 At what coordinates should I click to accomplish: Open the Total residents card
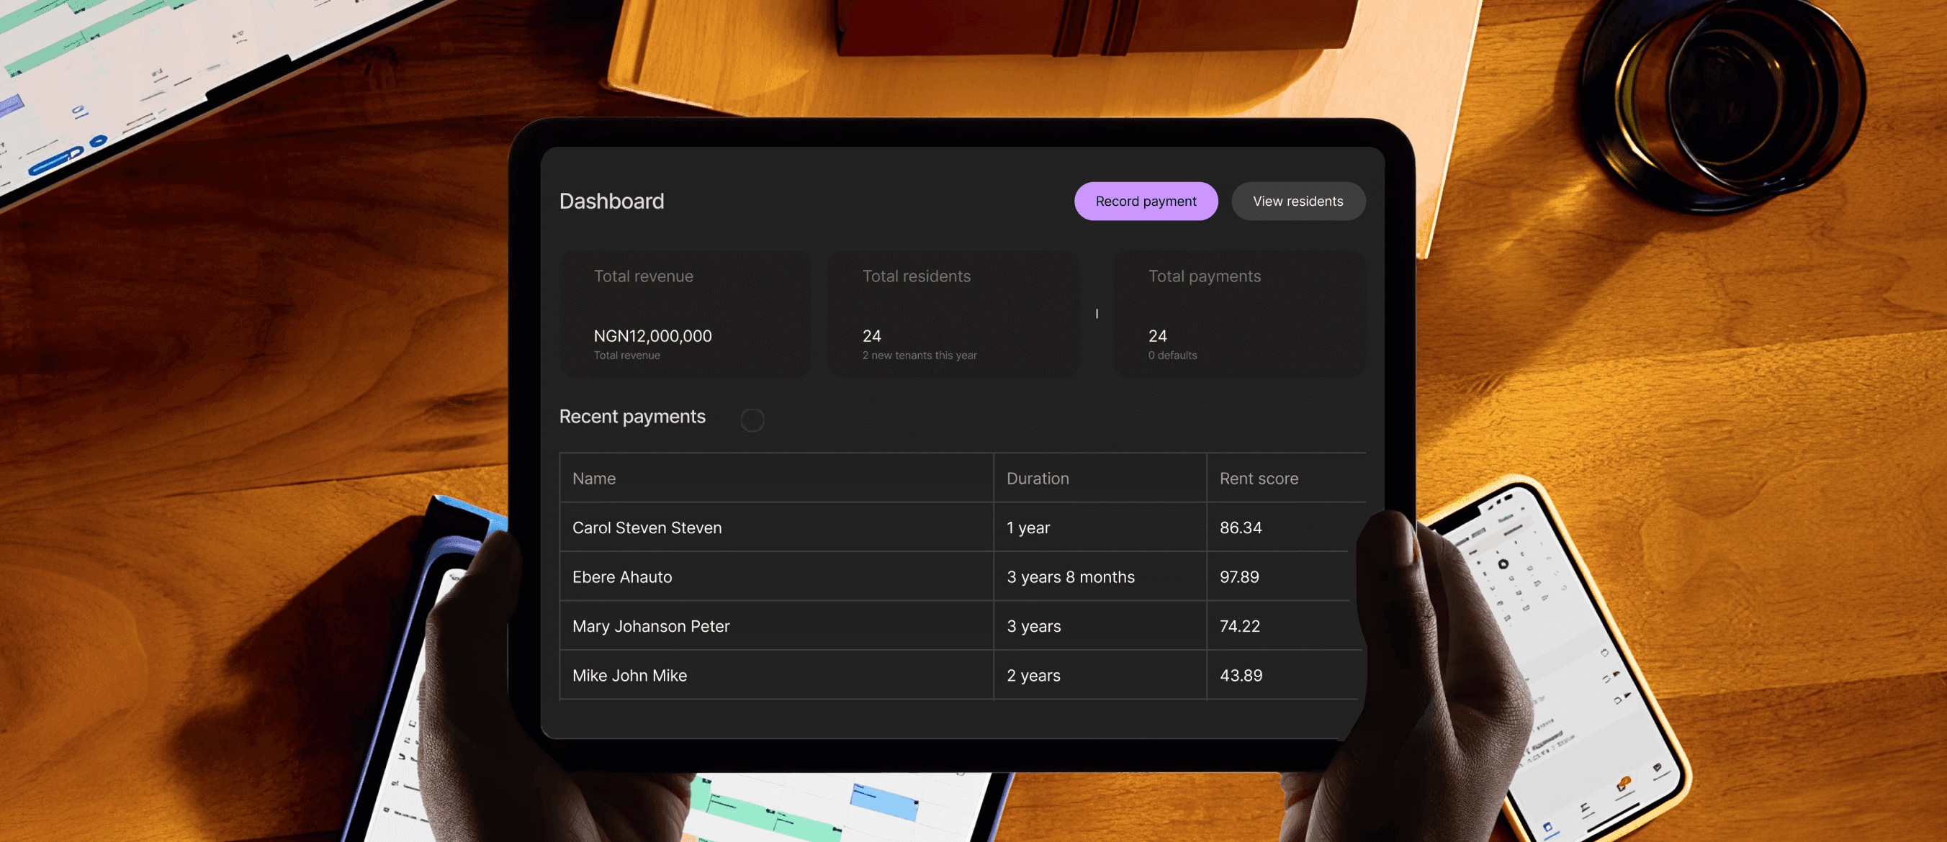954,313
